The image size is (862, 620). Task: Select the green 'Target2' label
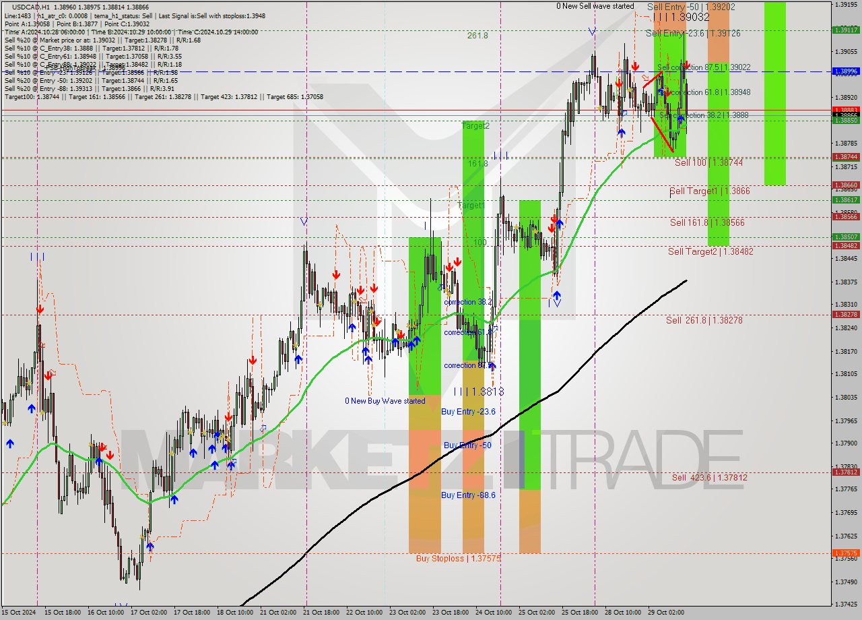475,126
